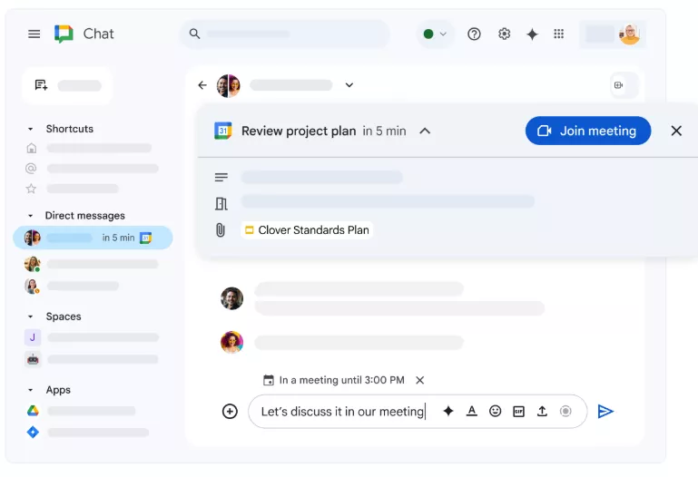
Task: Open the emoji picker
Action: 495,411
